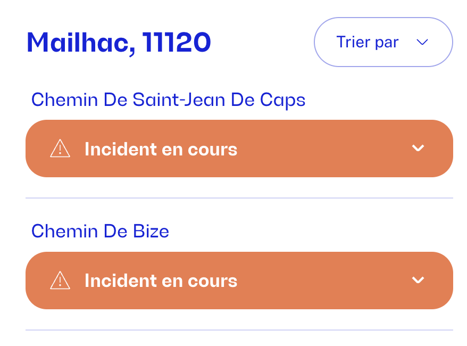Click the divider line below Chemin De Bize incident
The image size is (467, 346).
(239, 330)
